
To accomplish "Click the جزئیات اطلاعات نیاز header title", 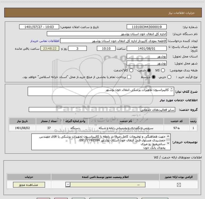I will tap(182, 13).
